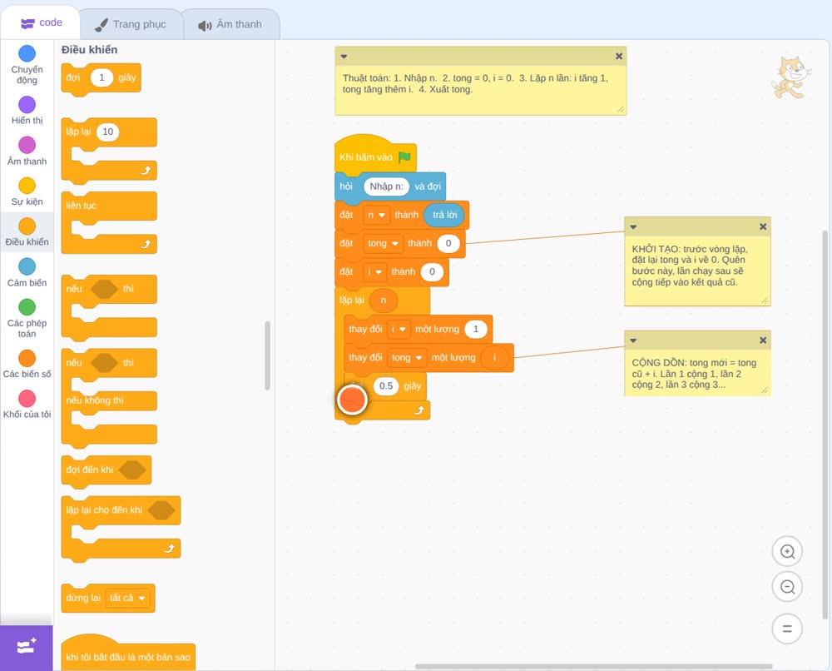This screenshot has width=832, height=671.
Task: Click the green flag in the hat block
Action: click(405, 157)
